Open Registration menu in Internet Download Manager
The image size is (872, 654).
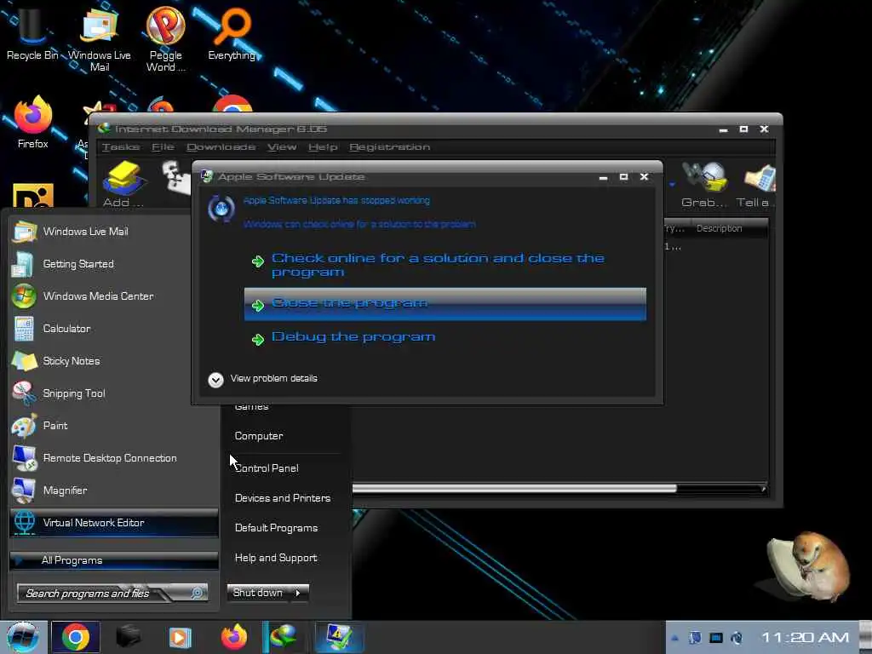[x=389, y=146]
